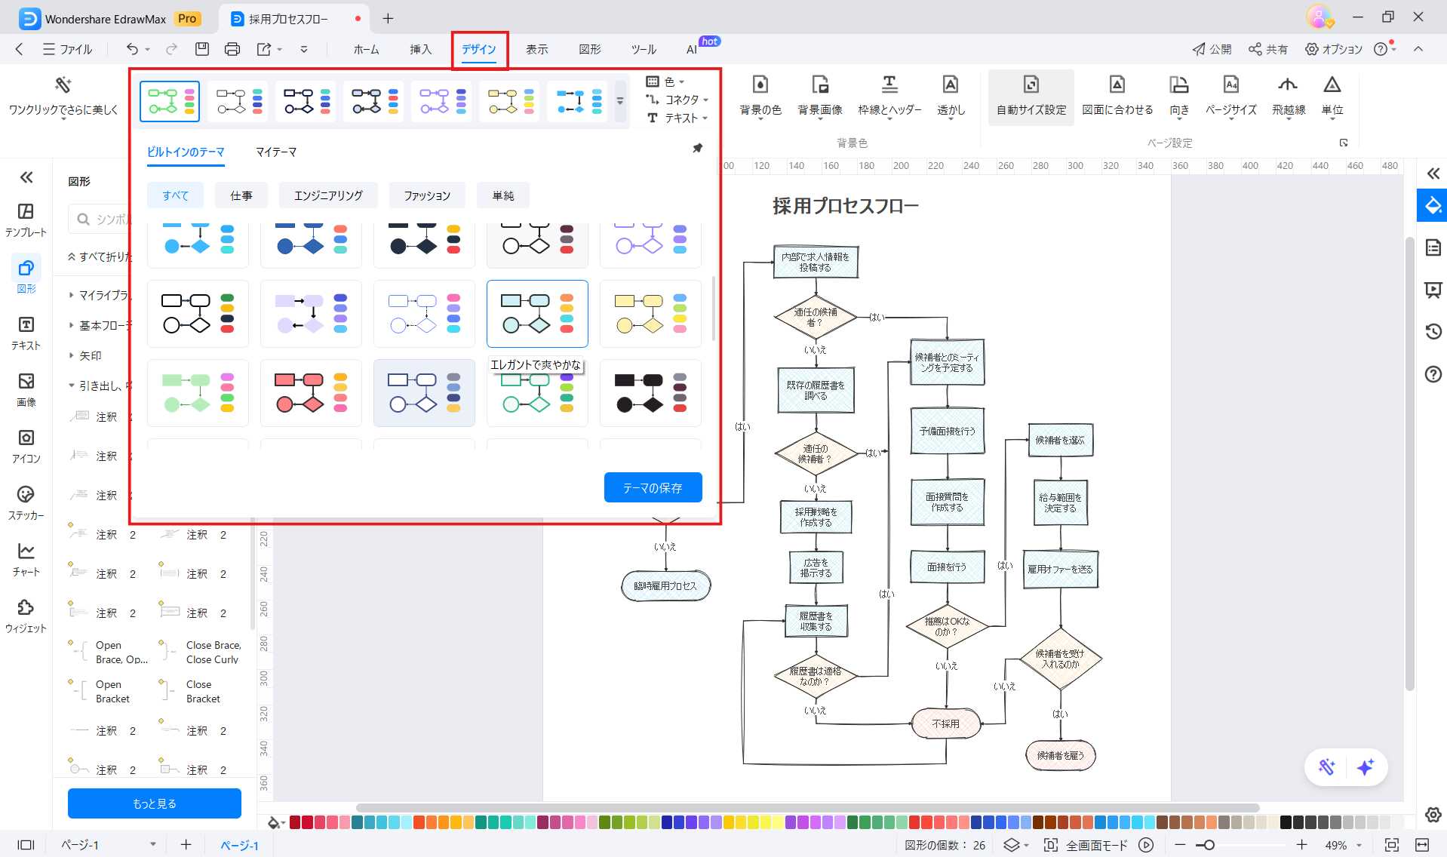The width and height of the screenshot is (1447, 857).
Task: Filter themes by 仕事
Action: [x=241, y=195]
